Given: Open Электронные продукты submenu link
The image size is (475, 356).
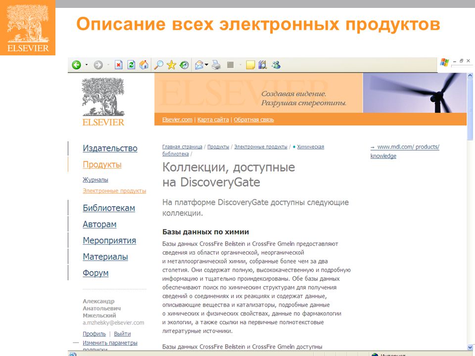Looking at the screenshot, I should tap(114, 191).
